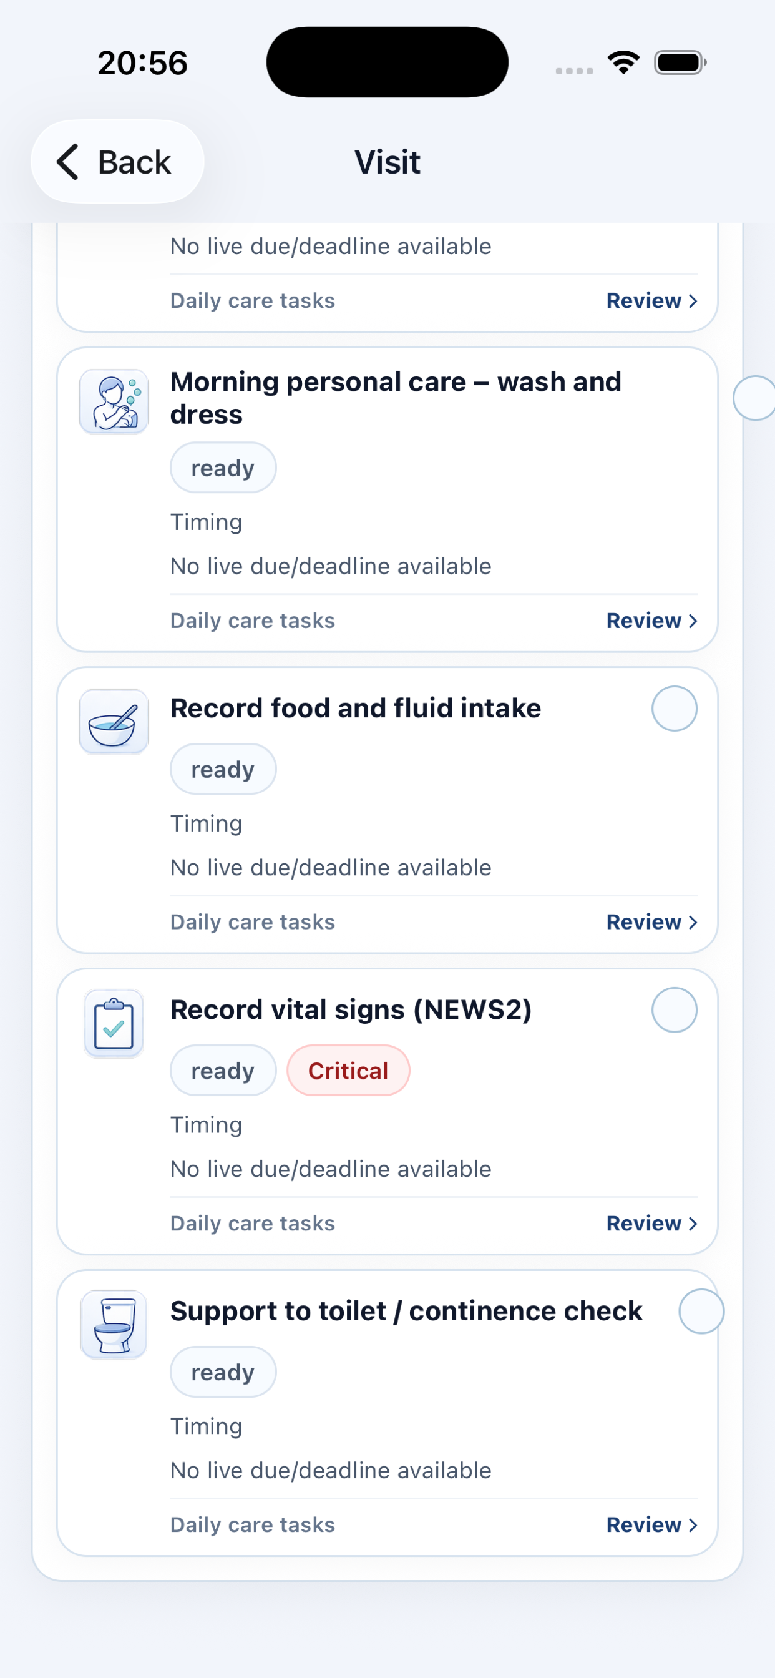Open Review for Morning personal care

point(651,621)
